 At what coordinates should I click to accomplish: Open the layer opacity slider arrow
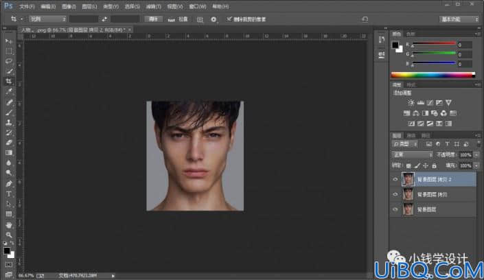[x=476, y=154]
